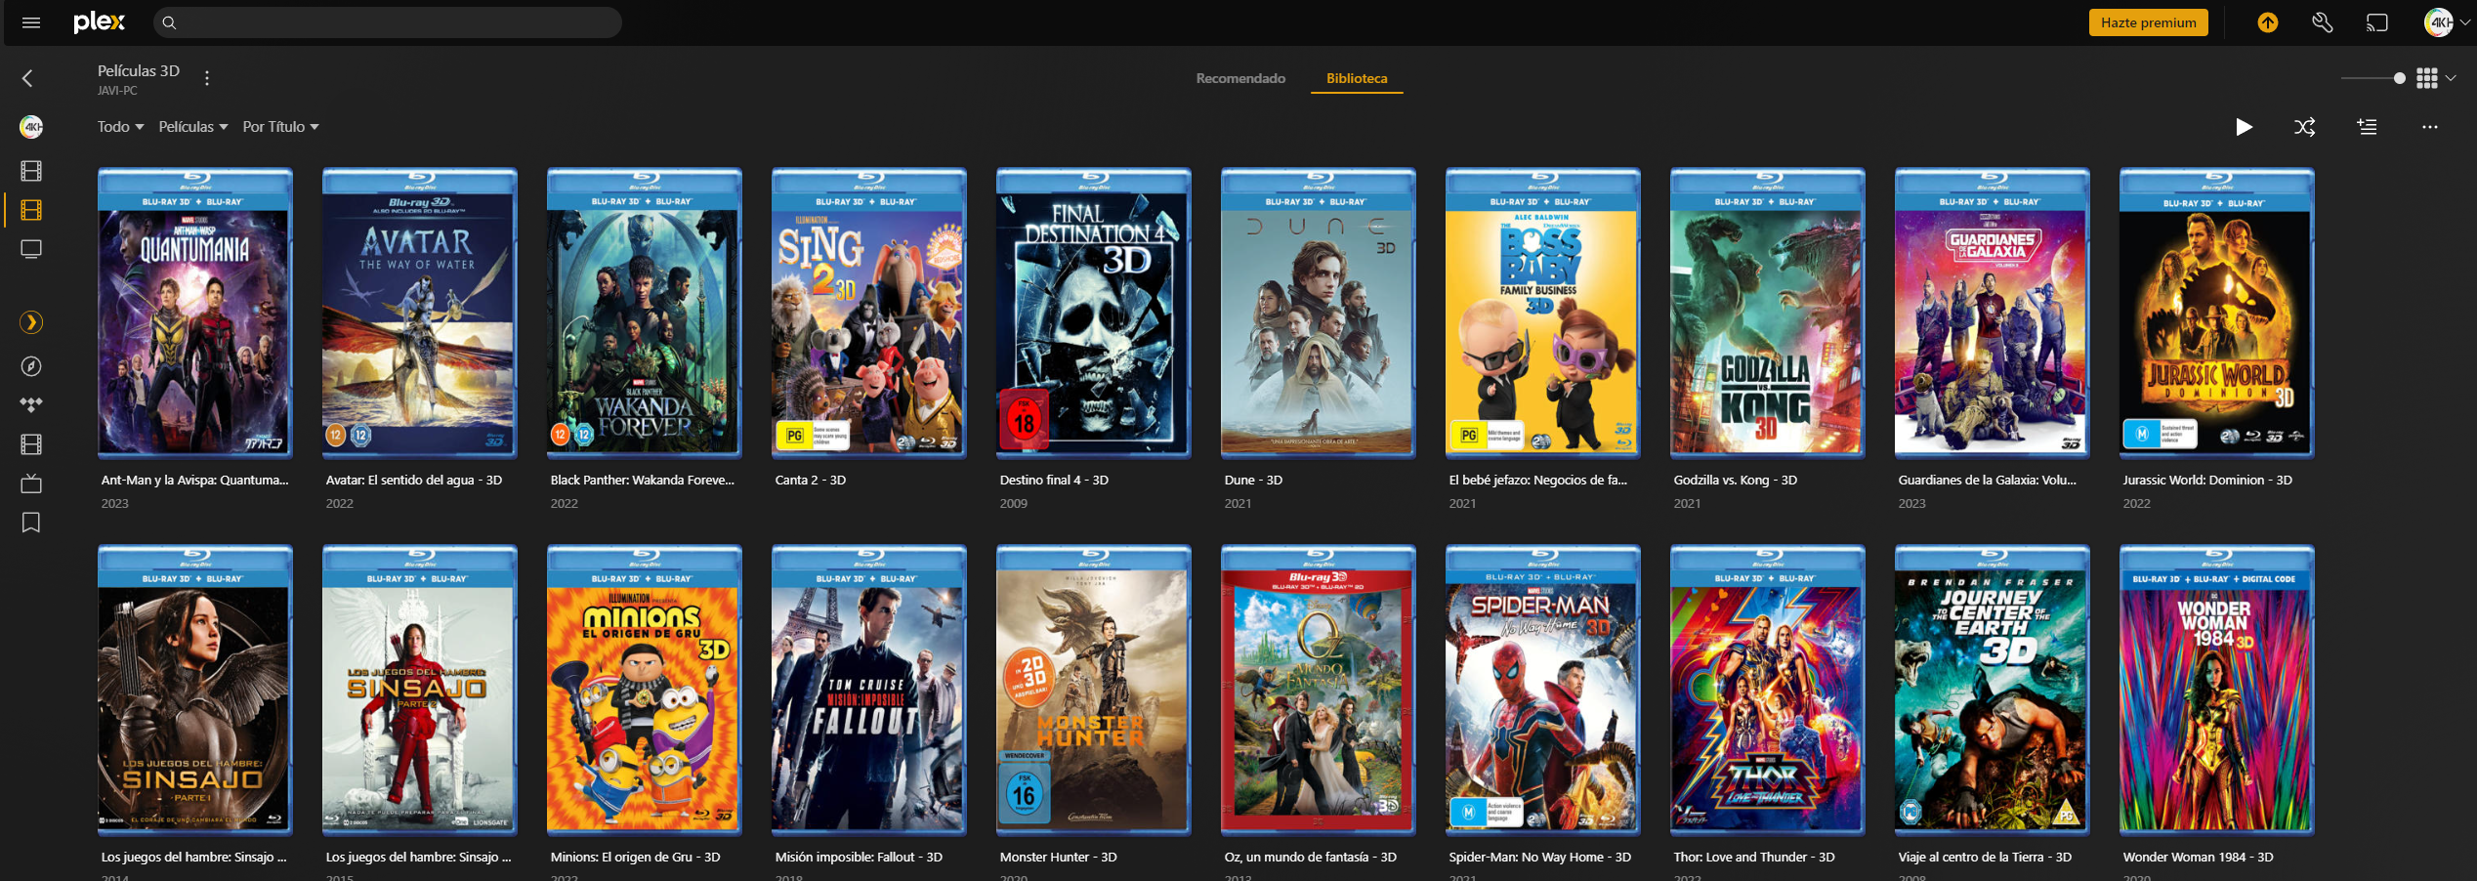Click the Plex logo
Screen dimensions: 2477x881
click(x=100, y=21)
